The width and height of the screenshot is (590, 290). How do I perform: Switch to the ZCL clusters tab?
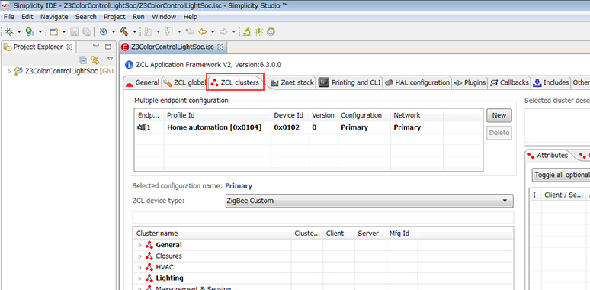click(x=236, y=82)
